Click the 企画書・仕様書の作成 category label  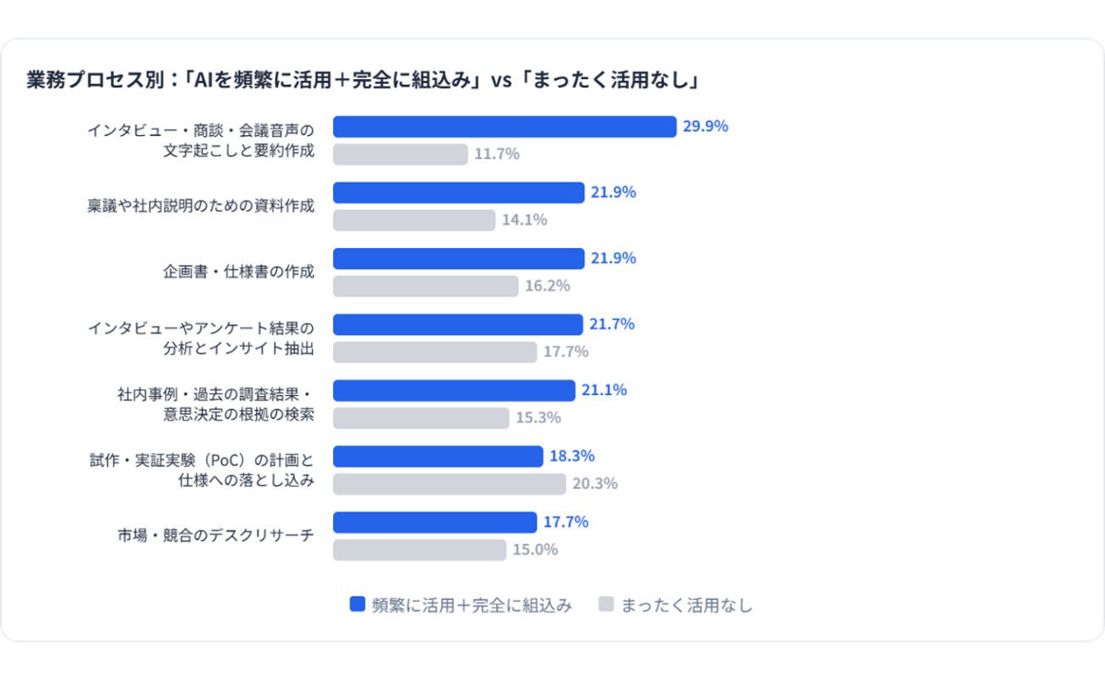(239, 272)
